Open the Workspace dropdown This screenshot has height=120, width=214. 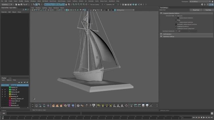click(x=200, y=1)
